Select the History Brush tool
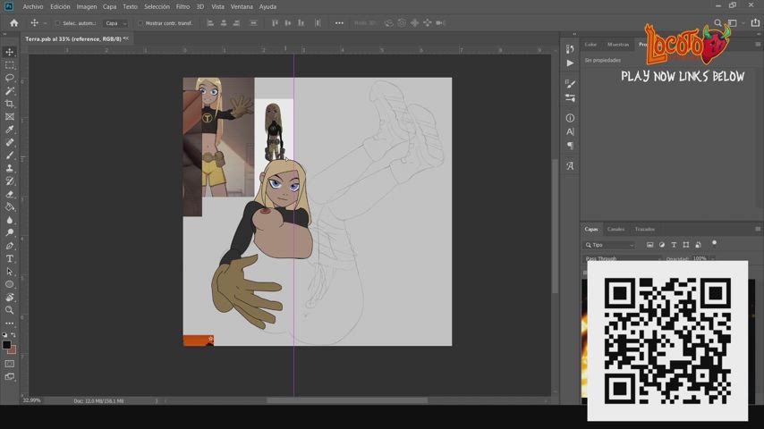 tap(9, 181)
